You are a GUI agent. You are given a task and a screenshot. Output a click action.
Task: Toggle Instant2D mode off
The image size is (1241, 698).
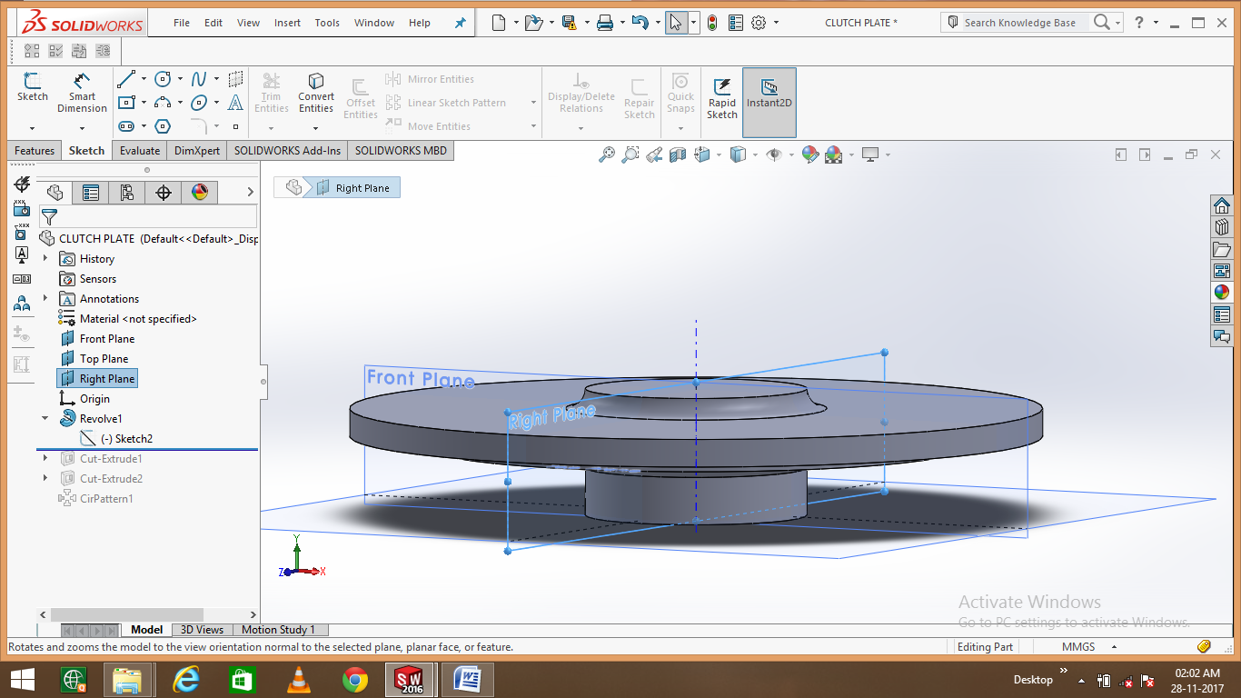(x=769, y=95)
